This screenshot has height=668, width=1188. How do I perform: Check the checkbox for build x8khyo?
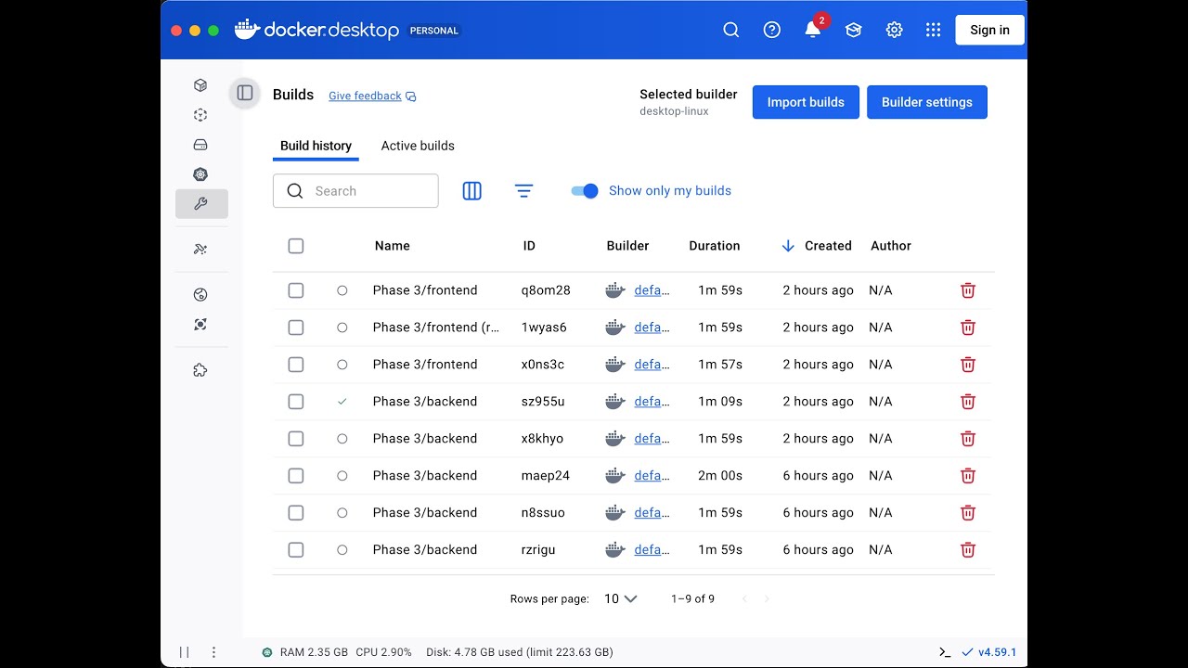[x=296, y=439]
